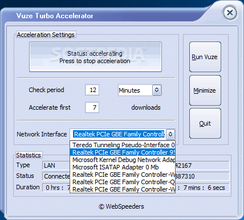The width and height of the screenshot is (244, 220).
Task: Click the Accelerate first label
Action: 50,107
